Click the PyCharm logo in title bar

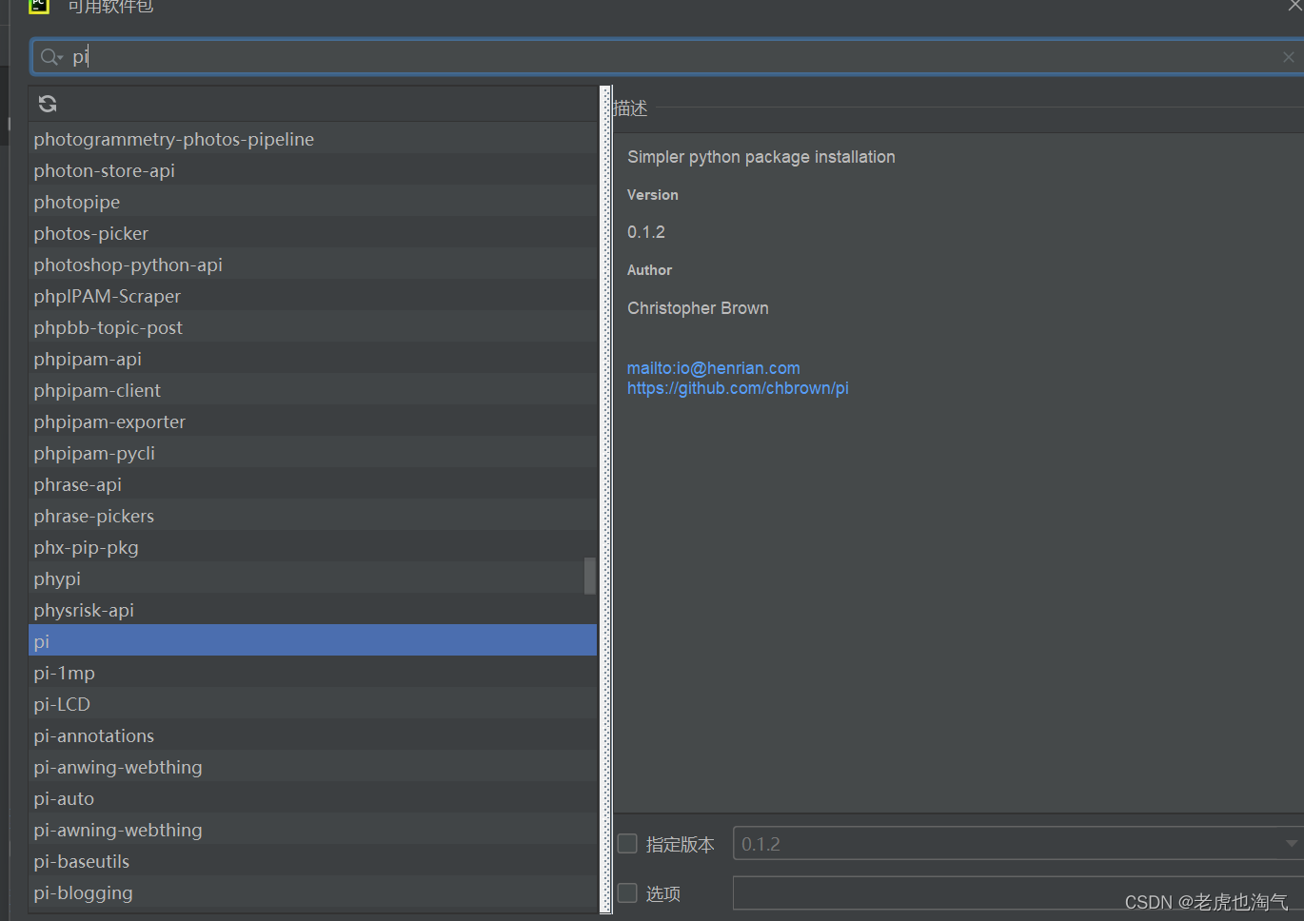coord(39,6)
